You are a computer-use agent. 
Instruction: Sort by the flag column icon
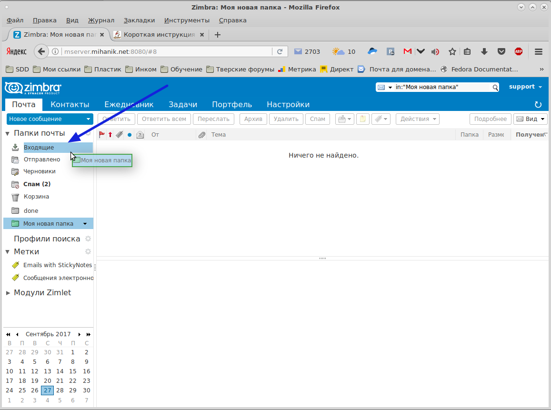click(102, 135)
